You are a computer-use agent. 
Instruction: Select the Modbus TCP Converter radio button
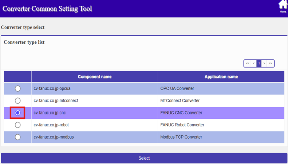click(17, 137)
